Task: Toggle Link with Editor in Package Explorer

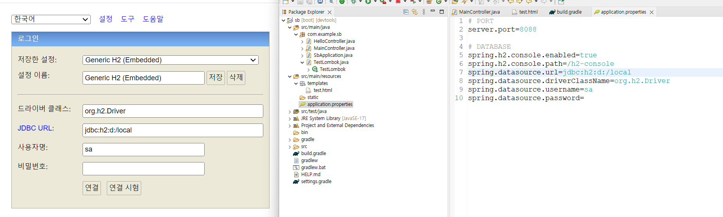Action: pyautogui.click(x=415, y=12)
